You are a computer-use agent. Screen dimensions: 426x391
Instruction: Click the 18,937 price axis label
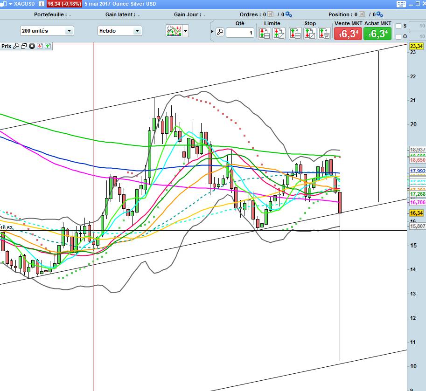coord(417,150)
